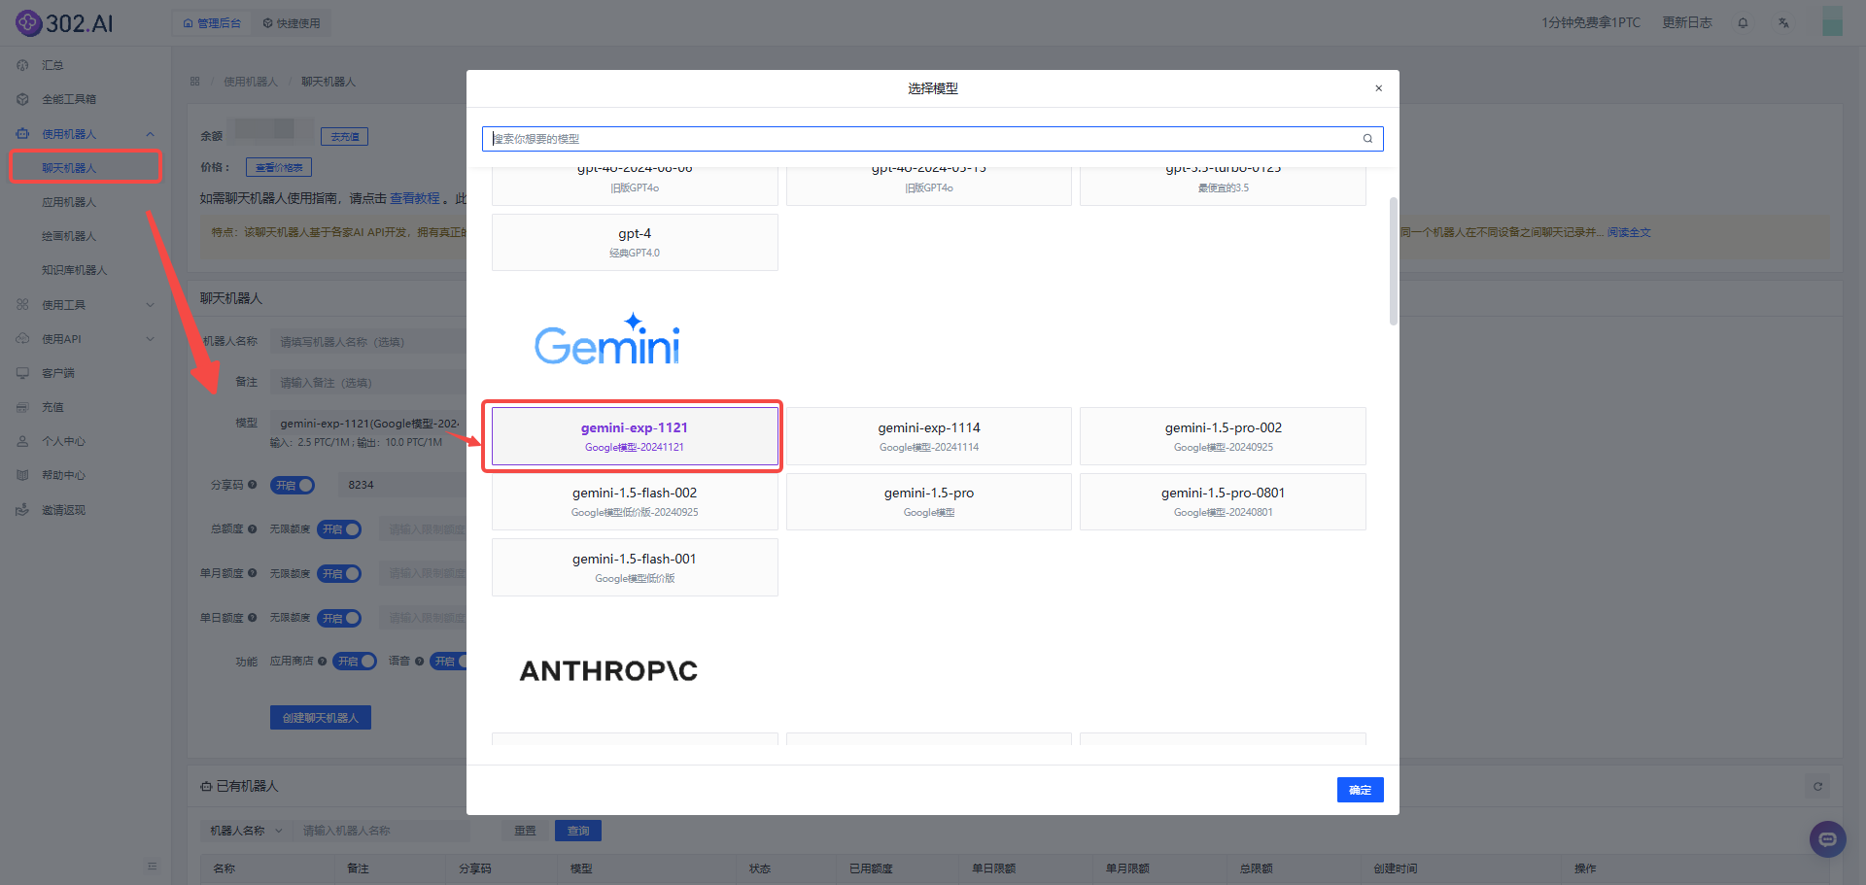Click the search magnifier icon in dialog
The image size is (1866, 885).
(x=1367, y=139)
